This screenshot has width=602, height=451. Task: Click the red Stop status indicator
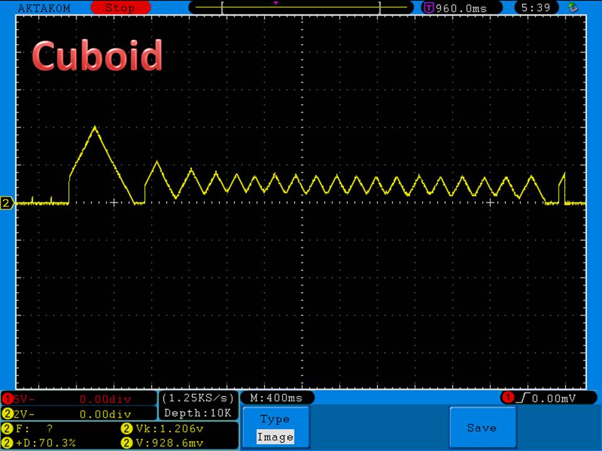click(119, 8)
